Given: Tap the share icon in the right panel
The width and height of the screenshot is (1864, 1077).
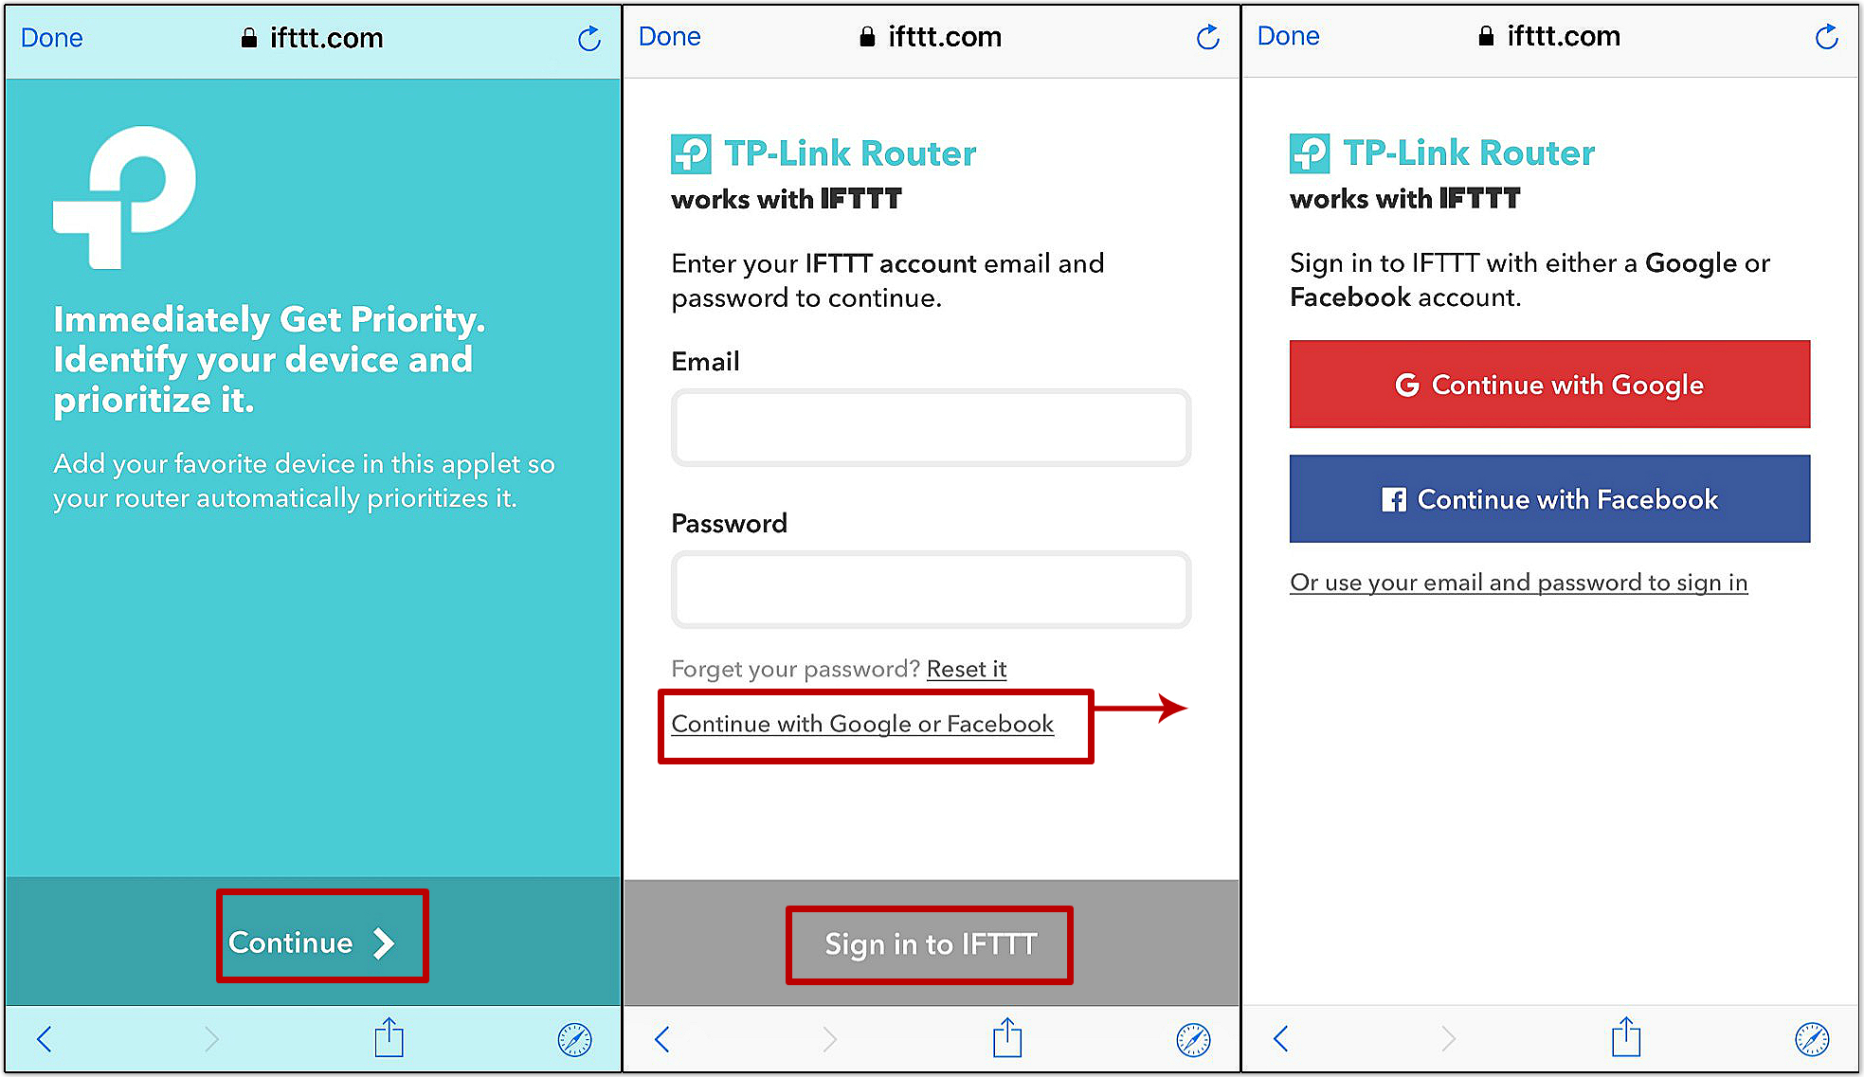Looking at the screenshot, I should tap(1626, 1037).
